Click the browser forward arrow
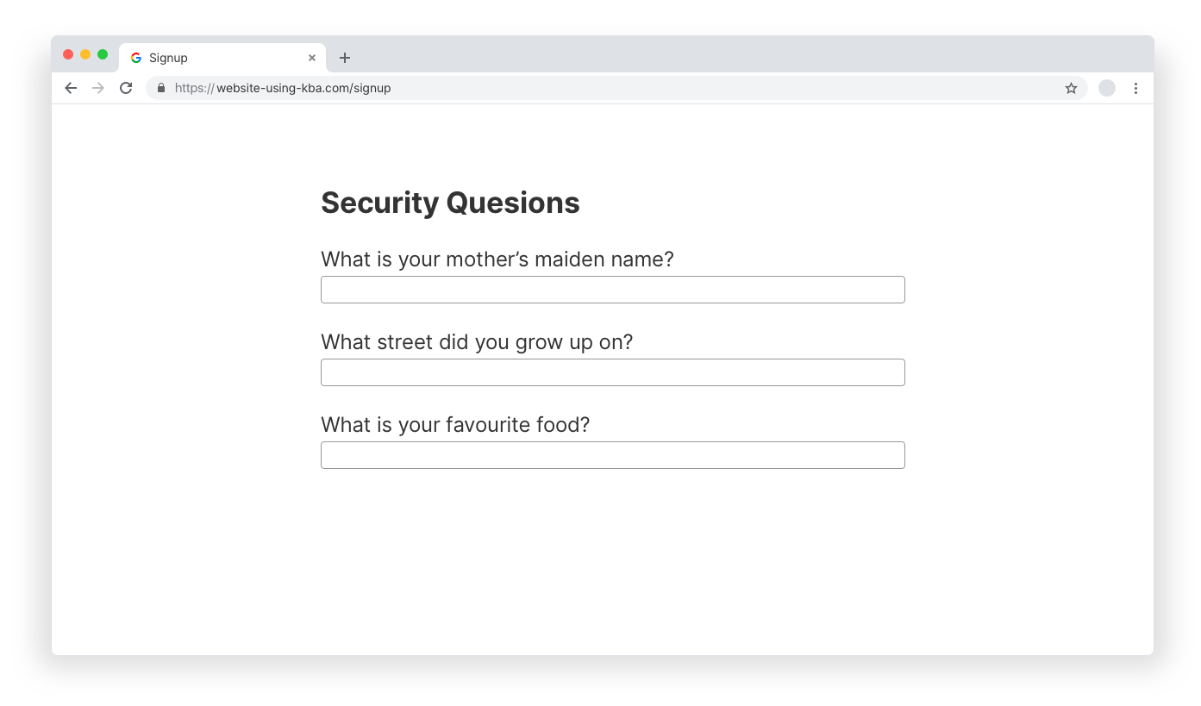The height and width of the screenshot is (706, 1201). point(98,88)
